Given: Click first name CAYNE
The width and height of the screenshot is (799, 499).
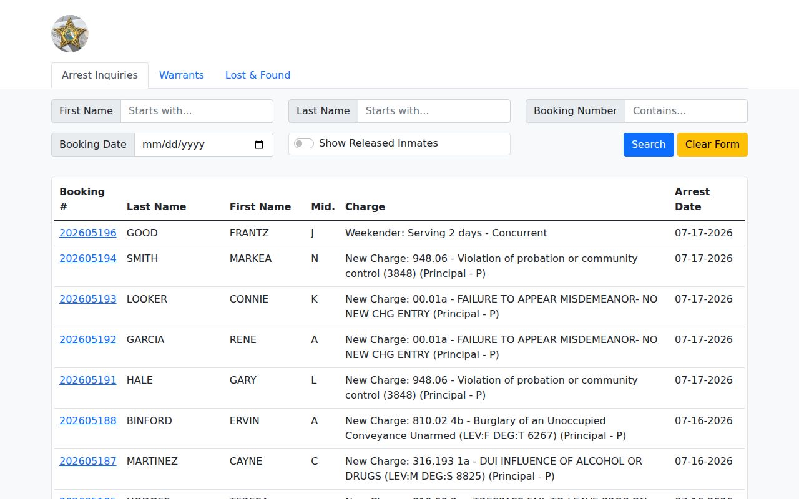Looking at the screenshot, I should pyautogui.click(x=246, y=462).
